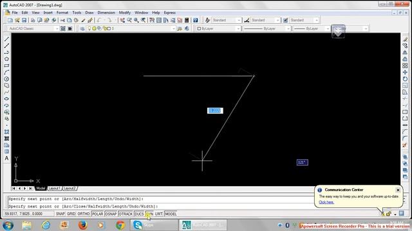
Task: Toggle DYN dynamic input in status bar
Action: pyautogui.click(x=149, y=214)
